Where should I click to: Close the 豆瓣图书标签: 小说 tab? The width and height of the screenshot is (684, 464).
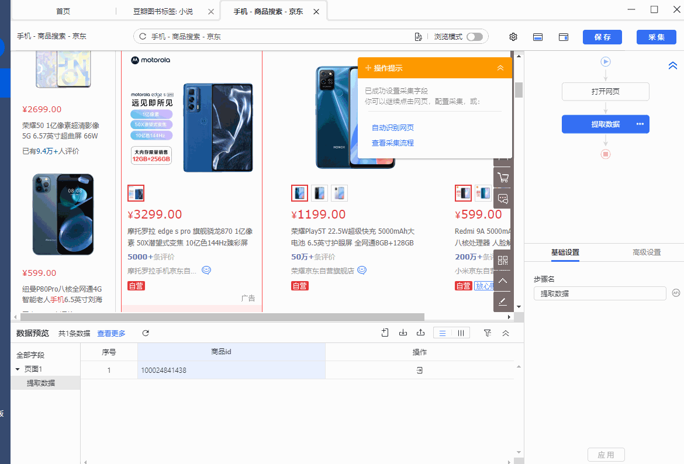[x=211, y=12]
